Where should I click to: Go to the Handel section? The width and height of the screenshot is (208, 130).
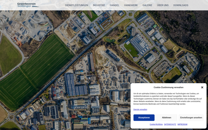[x=115, y=5]
